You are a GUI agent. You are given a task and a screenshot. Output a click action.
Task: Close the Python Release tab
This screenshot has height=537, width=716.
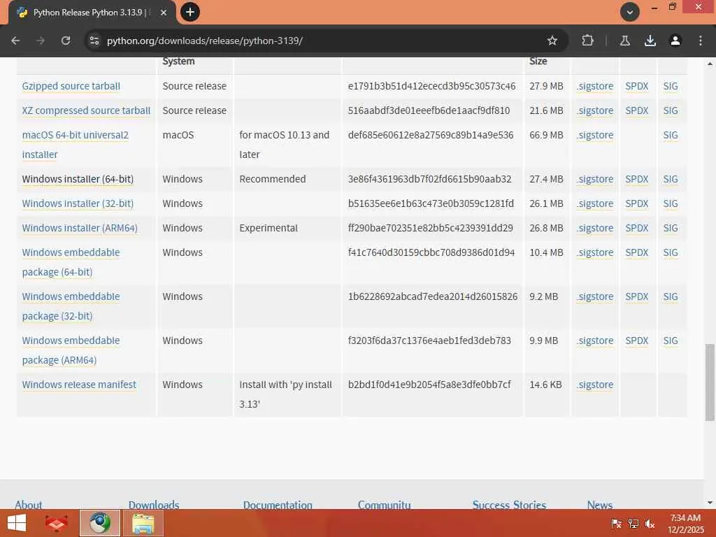click(x=164, y=13)
